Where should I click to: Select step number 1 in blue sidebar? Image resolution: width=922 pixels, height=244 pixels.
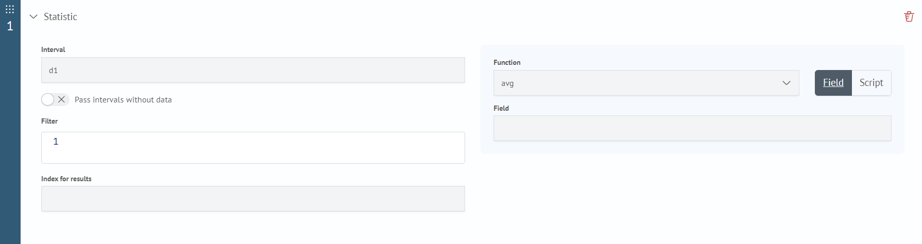(x=10, y=26)
